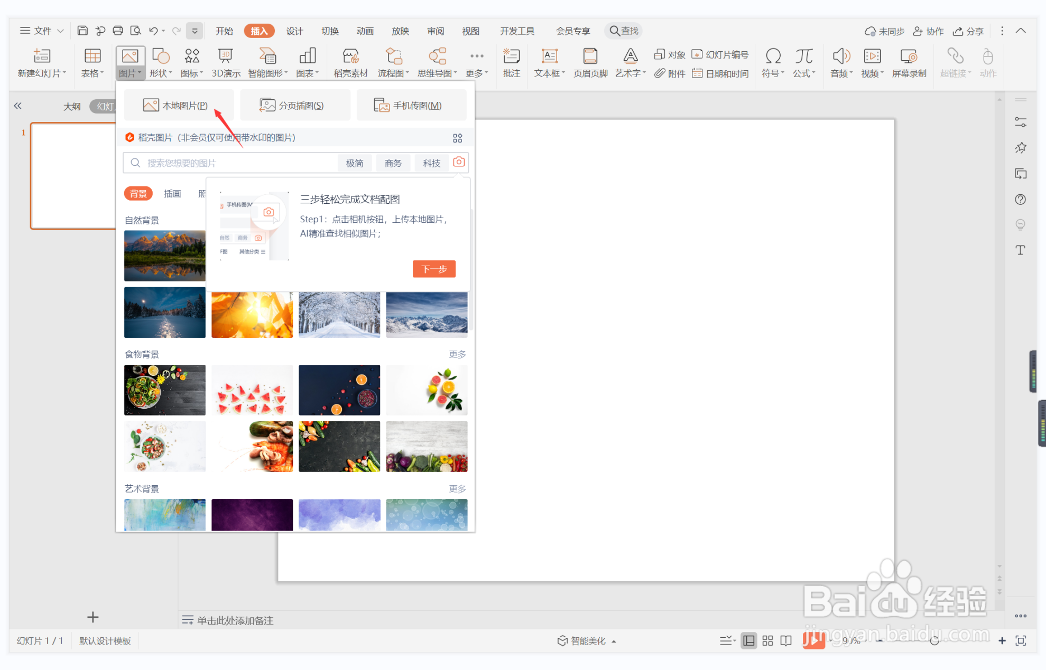
Task: Click the 批注 comment icon
Action: pyautogui.click(x=511, y=63)
